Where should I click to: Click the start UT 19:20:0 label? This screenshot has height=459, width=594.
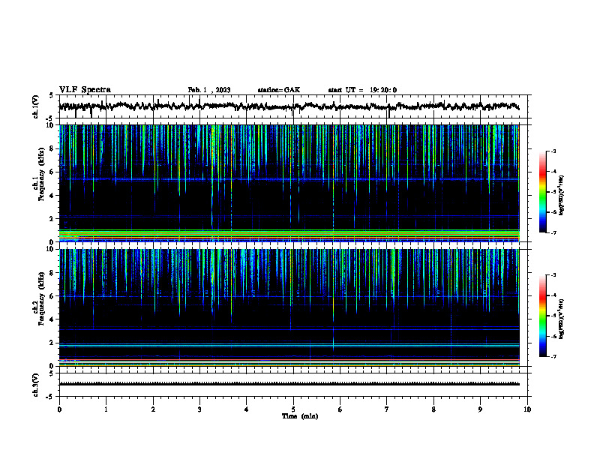click(362, 90)
